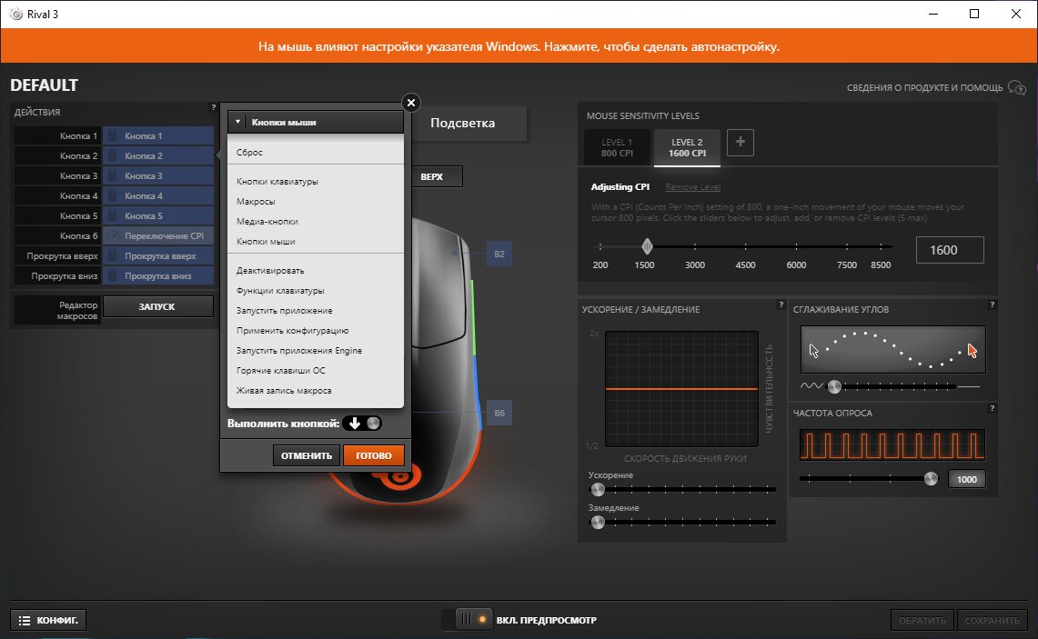Choose Функции клавиатуры option
1038x639 pixels.
[x=280, y=290]
